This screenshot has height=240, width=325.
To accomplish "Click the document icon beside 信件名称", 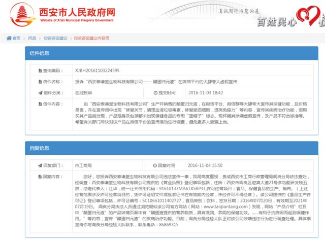I will click(40, 82).
